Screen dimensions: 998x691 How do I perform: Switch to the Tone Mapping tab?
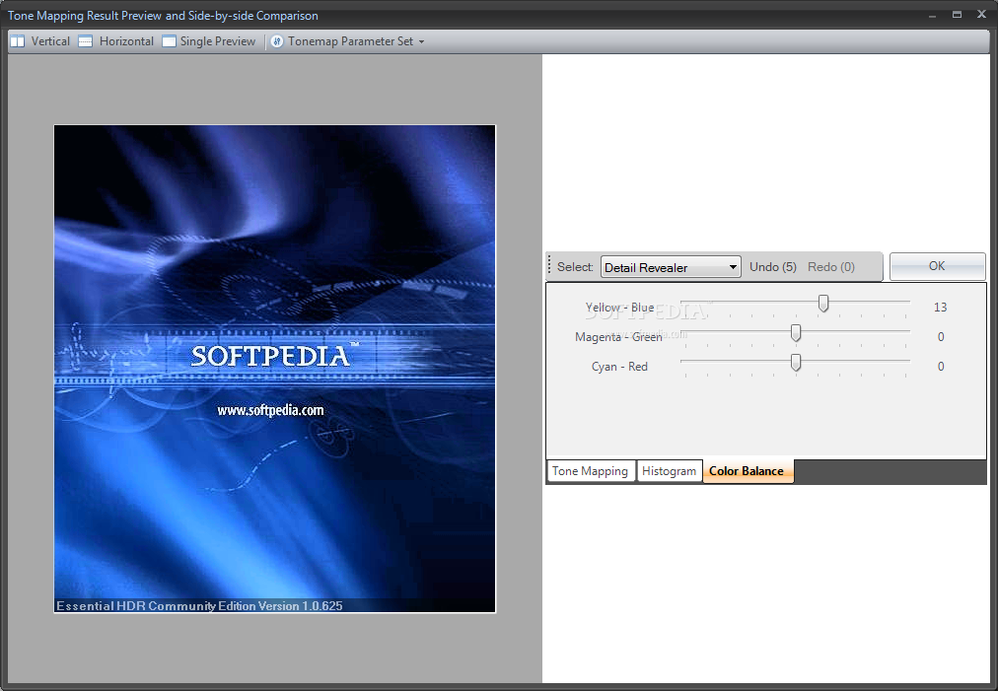point(590,471)
